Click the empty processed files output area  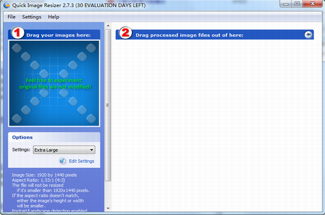214,125
